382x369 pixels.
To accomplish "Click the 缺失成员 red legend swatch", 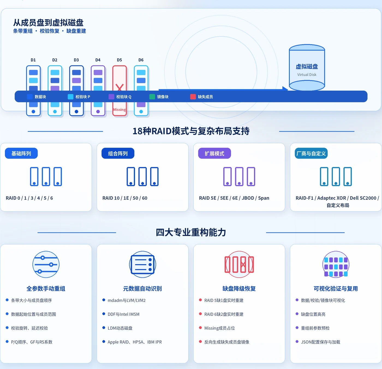I will (193, 97).
